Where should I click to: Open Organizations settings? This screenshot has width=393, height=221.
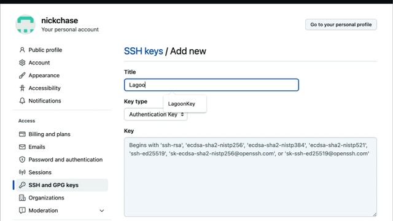[47, 198]
